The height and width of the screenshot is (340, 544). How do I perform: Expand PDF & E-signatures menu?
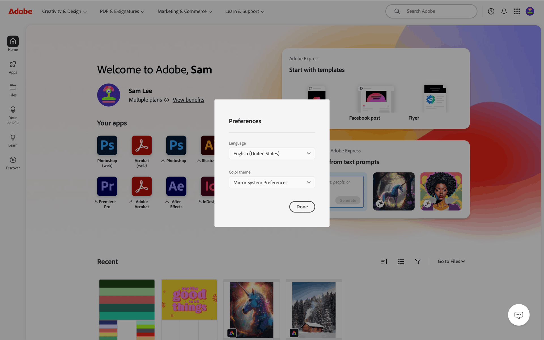click(122, 11)
